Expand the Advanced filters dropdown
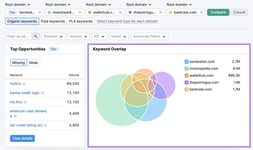The image size is (253, 150). (x=149, y=36)
